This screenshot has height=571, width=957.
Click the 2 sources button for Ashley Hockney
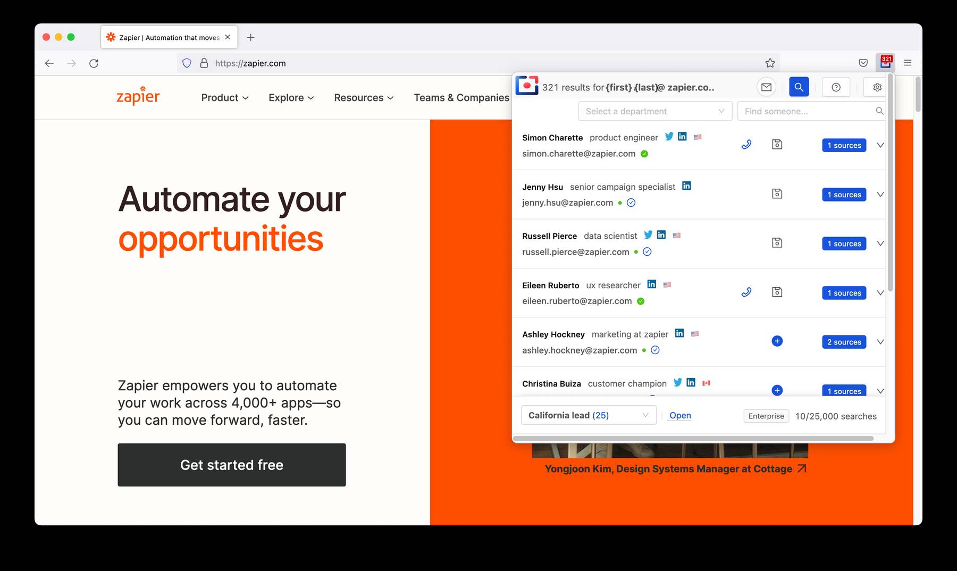click(844, 342)
